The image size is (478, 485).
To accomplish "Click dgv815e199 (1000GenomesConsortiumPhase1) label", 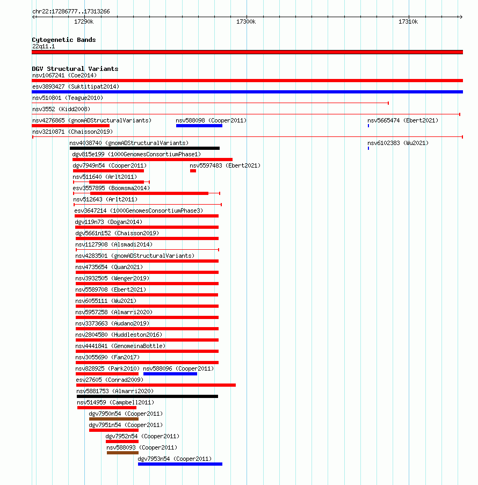I will pyautogui.click(x=136, y=154).
